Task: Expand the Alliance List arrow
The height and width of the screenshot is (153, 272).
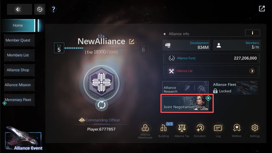Action: click(252, 71)
